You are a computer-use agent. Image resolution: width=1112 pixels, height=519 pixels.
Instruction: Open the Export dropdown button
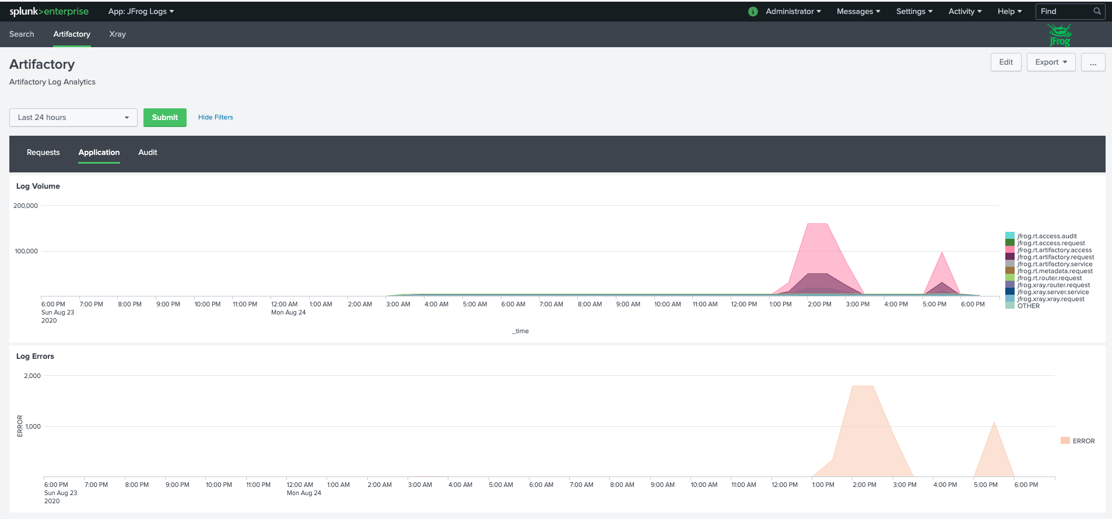pos(1051,62)
